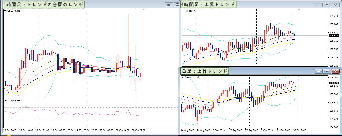Click the 104.380 price level on Daily axis
This screenshot has width=342, height=136.
tap(333, 127)
